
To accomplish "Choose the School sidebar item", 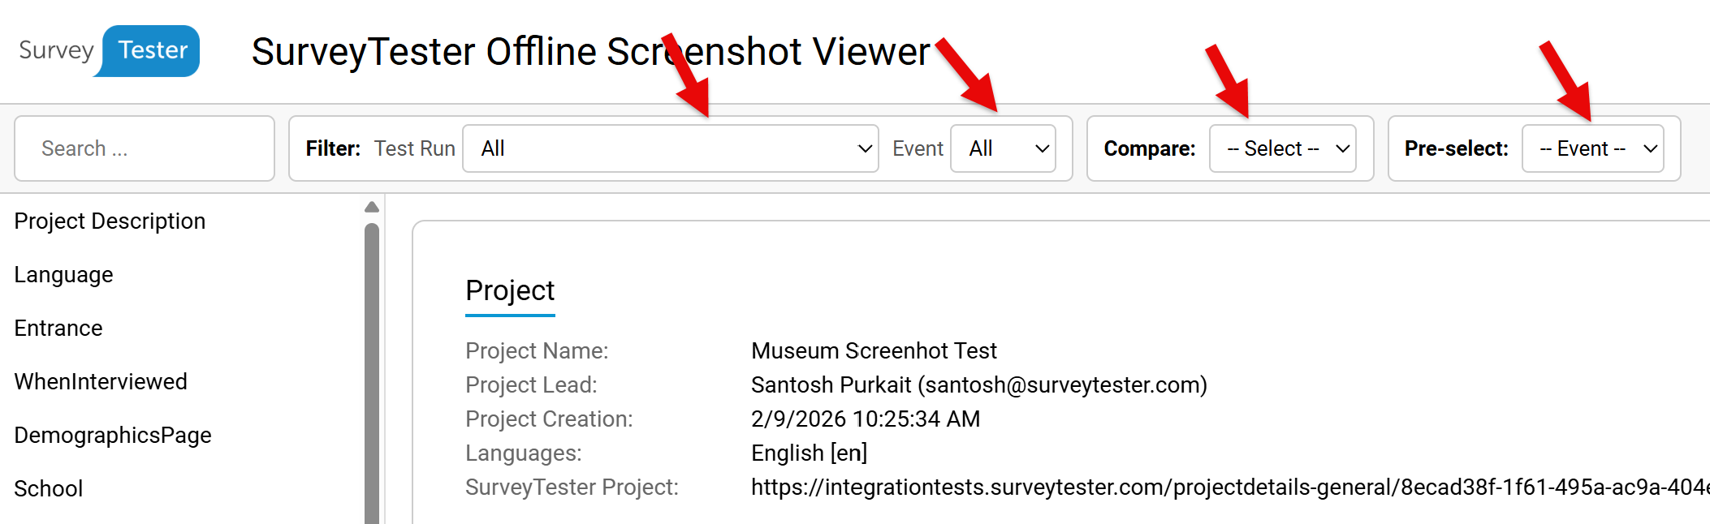I will [49, 488].
